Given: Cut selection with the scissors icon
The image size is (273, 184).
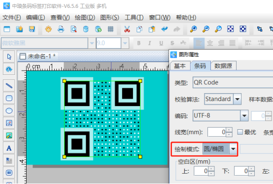Looking at the screenshot, I should pyautogui.click(x=127, y=29).
